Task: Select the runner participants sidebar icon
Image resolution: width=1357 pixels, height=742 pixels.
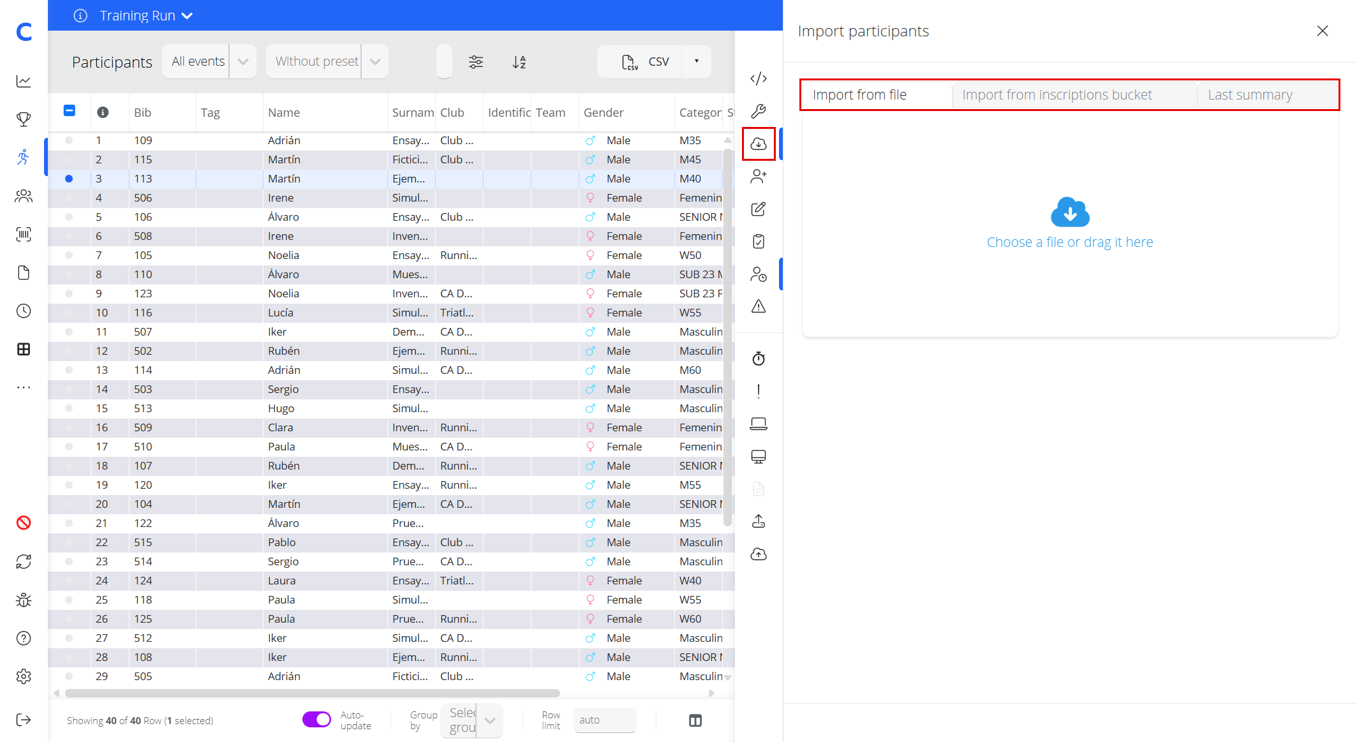Action: [x=24, y=158]
